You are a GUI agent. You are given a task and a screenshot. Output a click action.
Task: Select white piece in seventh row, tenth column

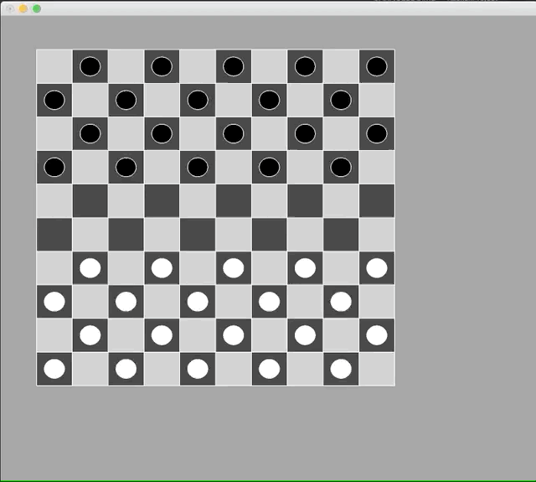coord(377,268)
